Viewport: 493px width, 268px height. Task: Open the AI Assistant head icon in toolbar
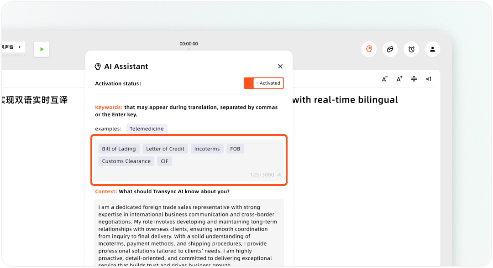[x=369, y=49]
